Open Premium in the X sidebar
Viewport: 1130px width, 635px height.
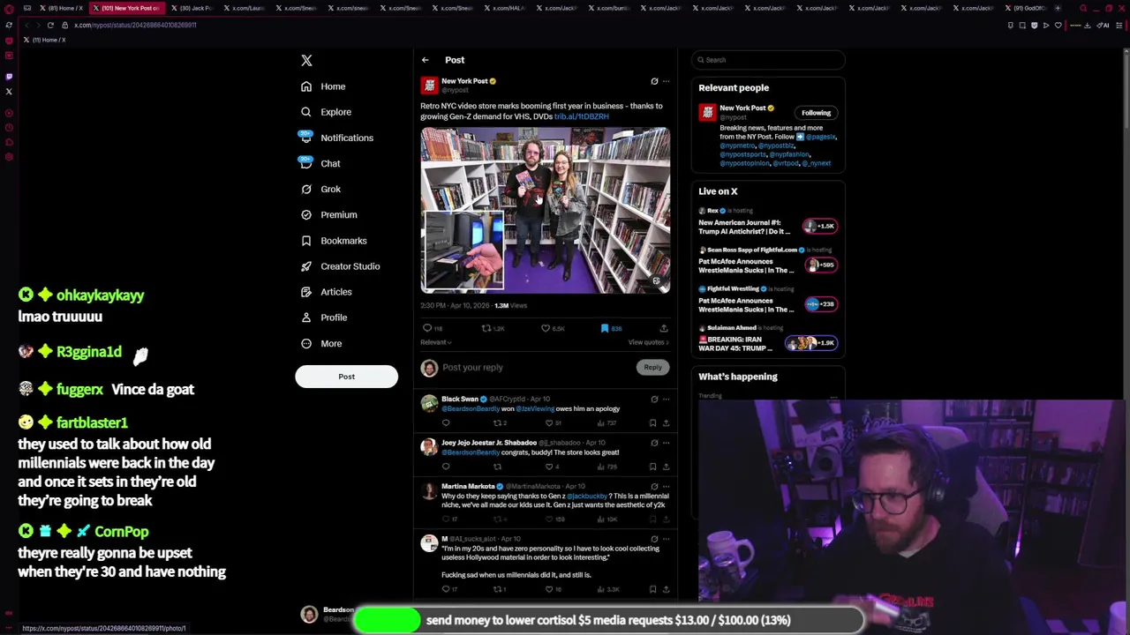(328, 214)
